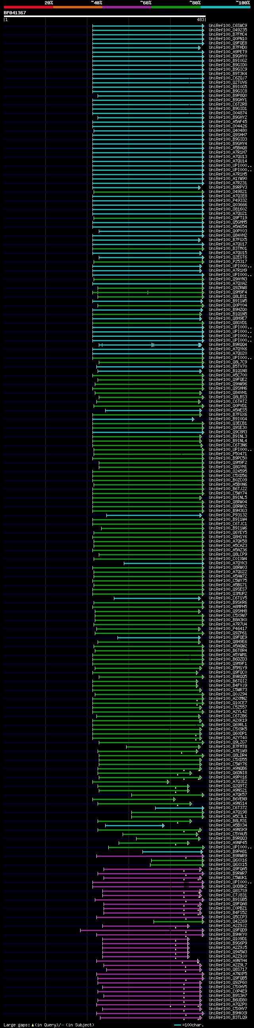Select the hit label UniRef100_B3TLQ9

click(x=228, y=1017)
